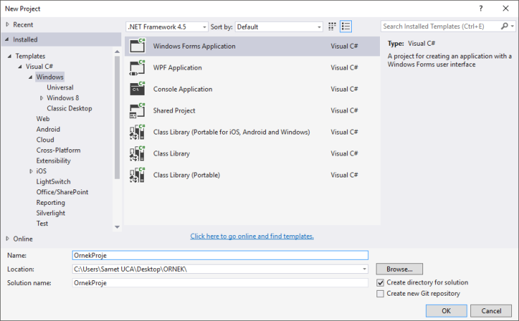Click the plain Class Library template icon

pyautogui.click(x=138, y=153)
